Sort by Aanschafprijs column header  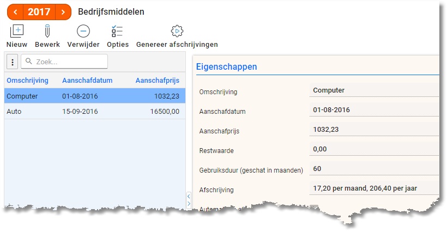[158, 80]
